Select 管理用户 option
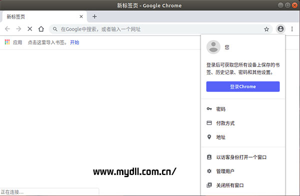This screenshot has height=196, width=300. [x=243, y=171]
